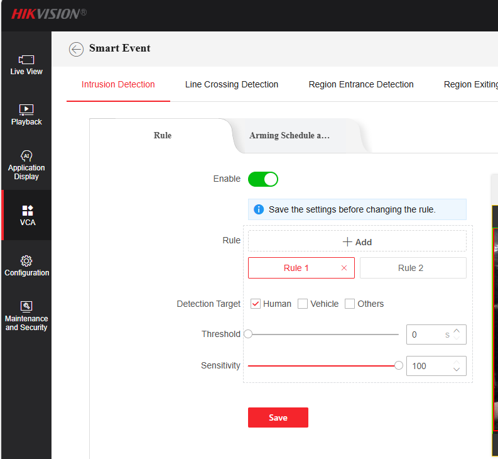Click the 'Save the settings before changing' notice
The width and height of the screenshot is (498, 459).
357,209
